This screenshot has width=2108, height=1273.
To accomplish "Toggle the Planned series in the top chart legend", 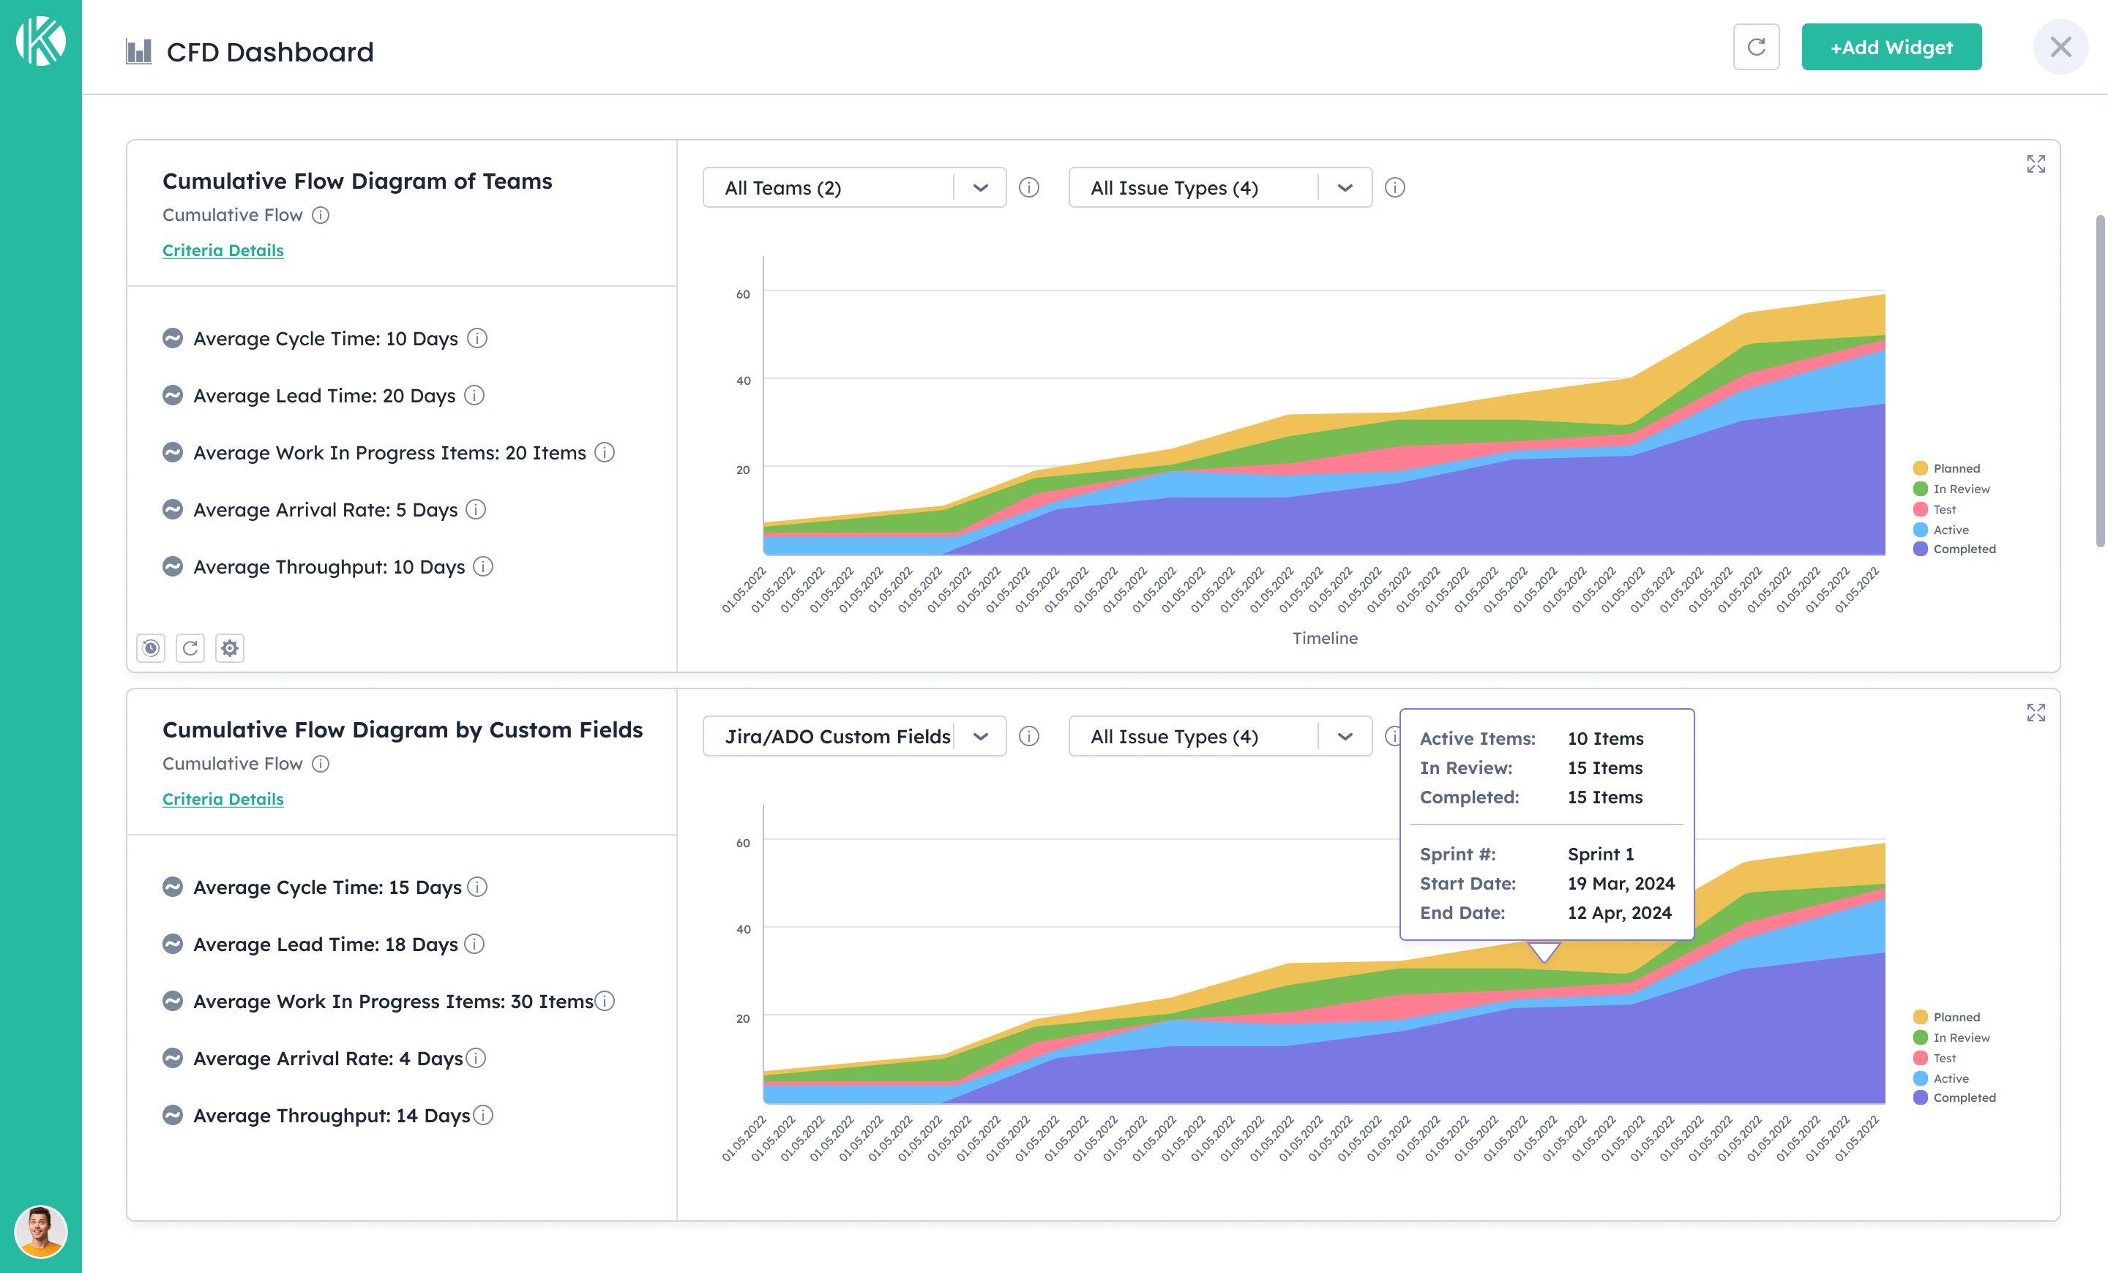I will [x=1956, y=468].
